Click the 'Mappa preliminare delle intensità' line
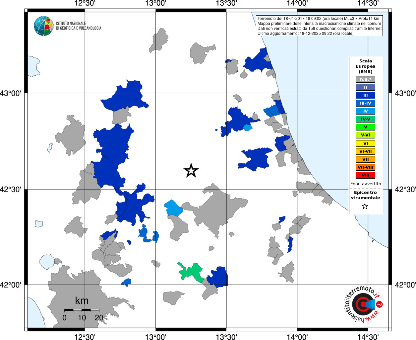 [x=319, y=24]
